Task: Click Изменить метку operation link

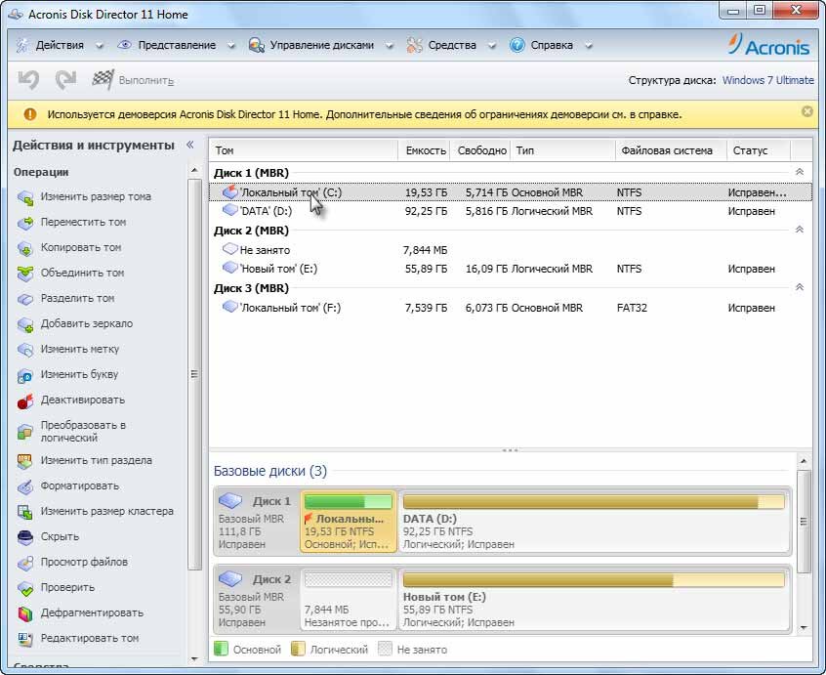Action: click(x=79, y=349)
